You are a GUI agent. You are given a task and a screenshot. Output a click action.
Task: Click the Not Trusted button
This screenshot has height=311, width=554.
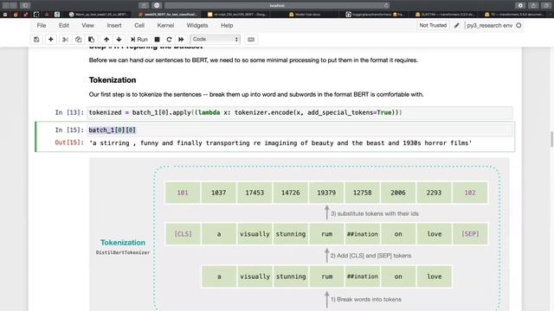pyautogui.click(x=433, y=25)
